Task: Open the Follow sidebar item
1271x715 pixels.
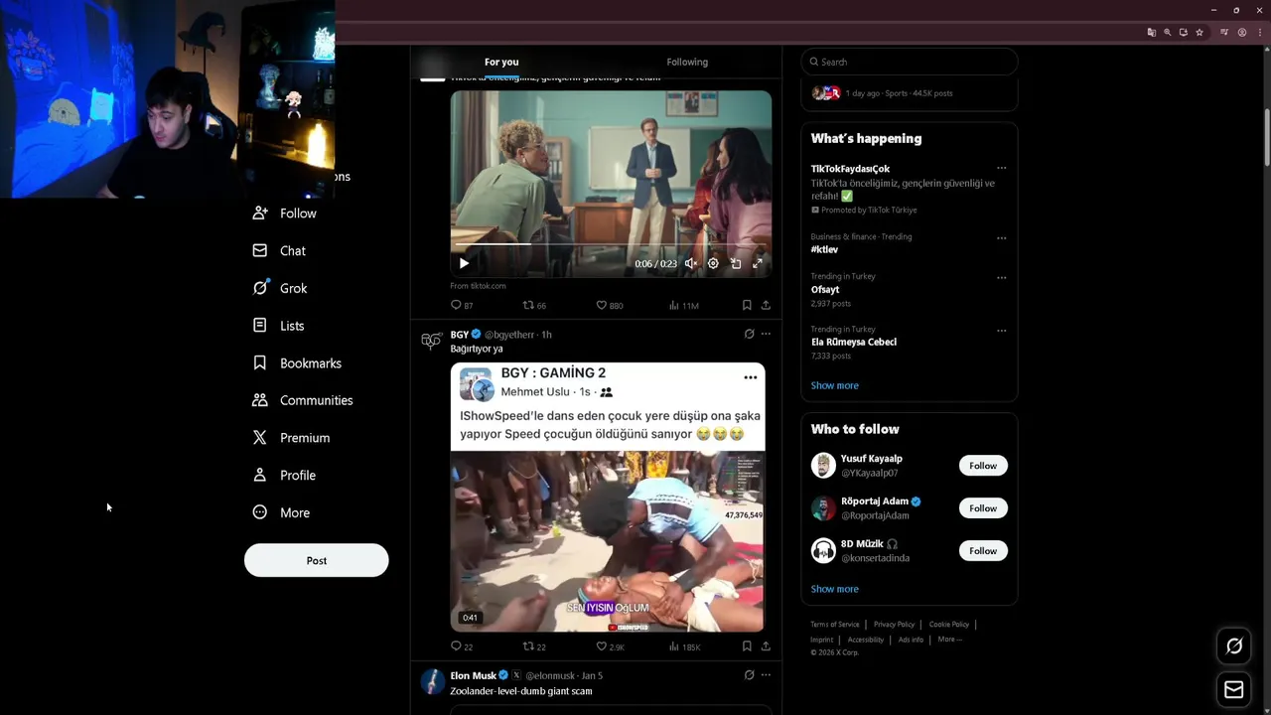Action: [285, 214]
